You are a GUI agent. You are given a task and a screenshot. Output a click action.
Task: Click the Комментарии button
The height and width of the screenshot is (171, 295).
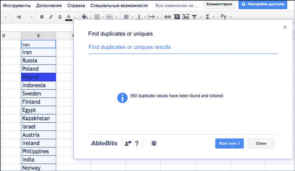(219, 4)
